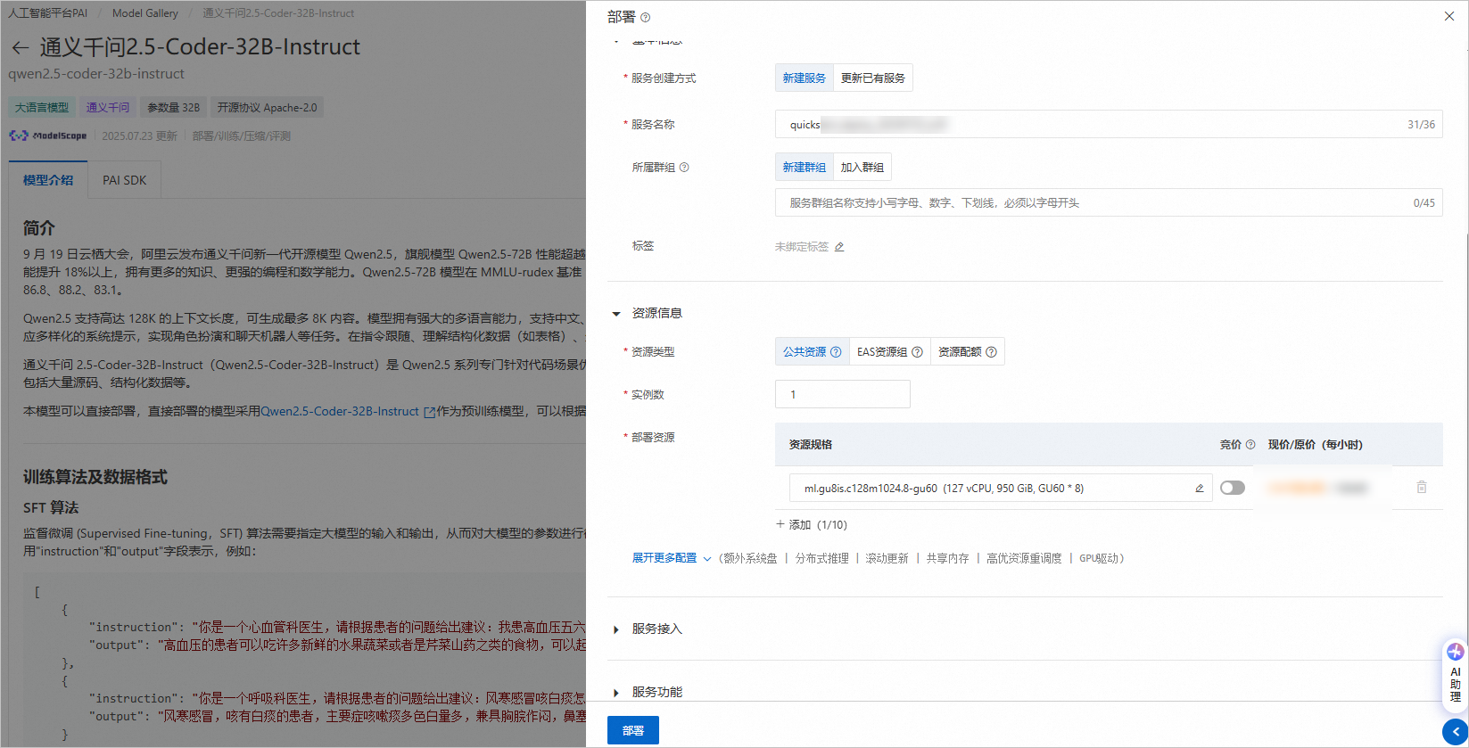Click the blue collapse arrow at bottom right
Viewport: 1469px width, 748px height.
point(1456,732)
